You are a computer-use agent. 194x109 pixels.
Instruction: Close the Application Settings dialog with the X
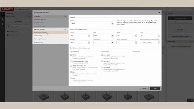click(159, 12)
